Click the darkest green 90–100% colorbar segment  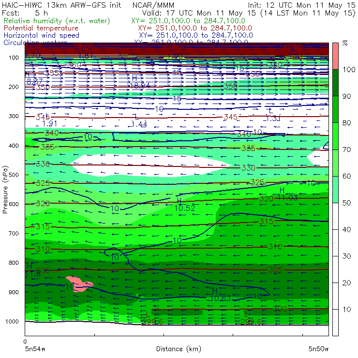335,83
